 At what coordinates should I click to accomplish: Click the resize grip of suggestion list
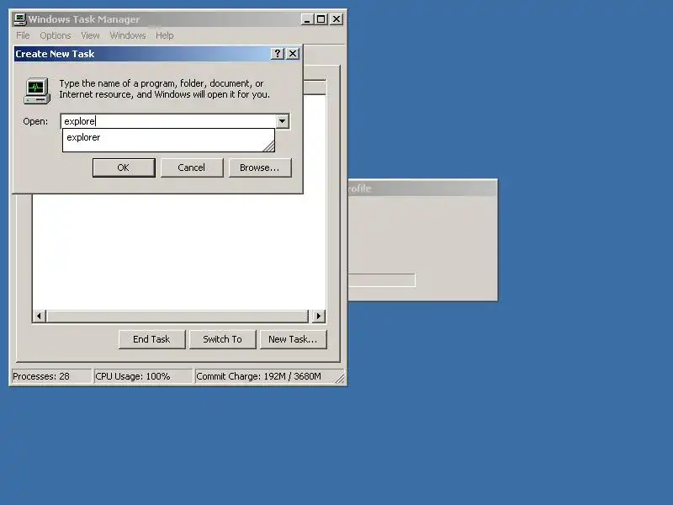(269, 146)
